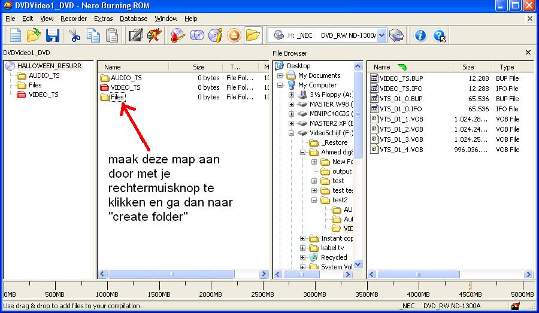Open the Extras menu
Image resolution: width=539 pixels, height=313 pixels.
pyautogui.click(x=104, y=19)
